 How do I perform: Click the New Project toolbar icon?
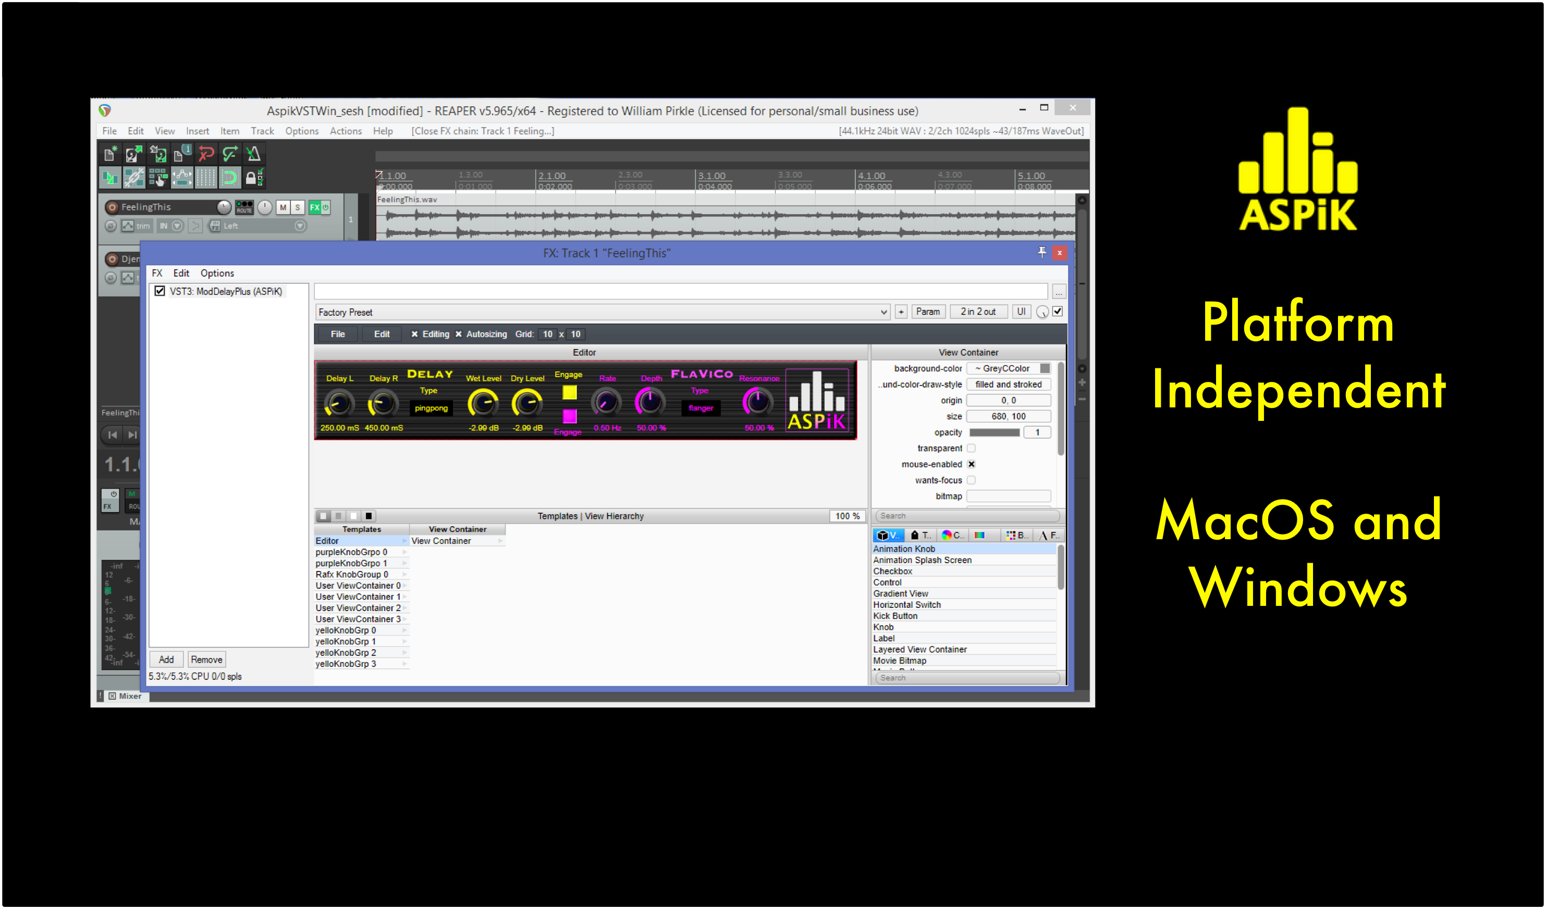(x=111, y=154)
